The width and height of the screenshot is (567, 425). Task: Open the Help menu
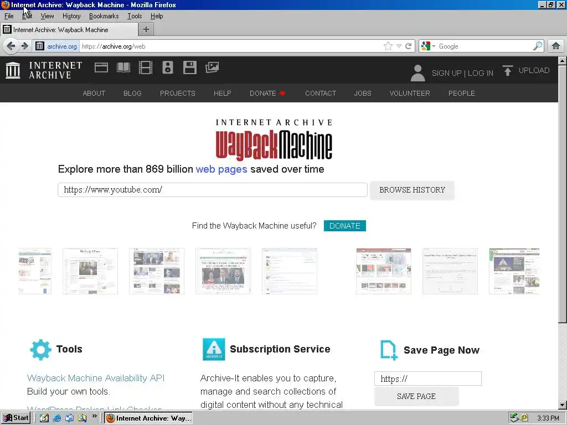157,16
